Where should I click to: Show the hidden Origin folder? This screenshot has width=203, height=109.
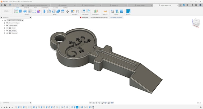pyautogui.click(x=7, y=28)
